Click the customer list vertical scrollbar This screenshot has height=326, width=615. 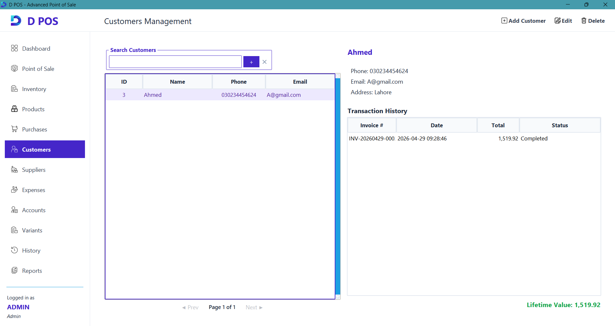(x=338, y=187)
